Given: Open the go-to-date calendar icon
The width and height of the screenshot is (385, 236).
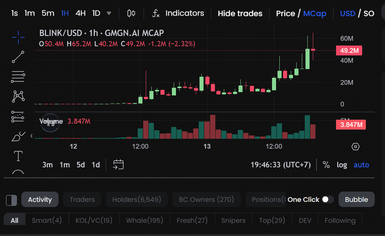Looking at the screenshot, I should coord(118,165).
